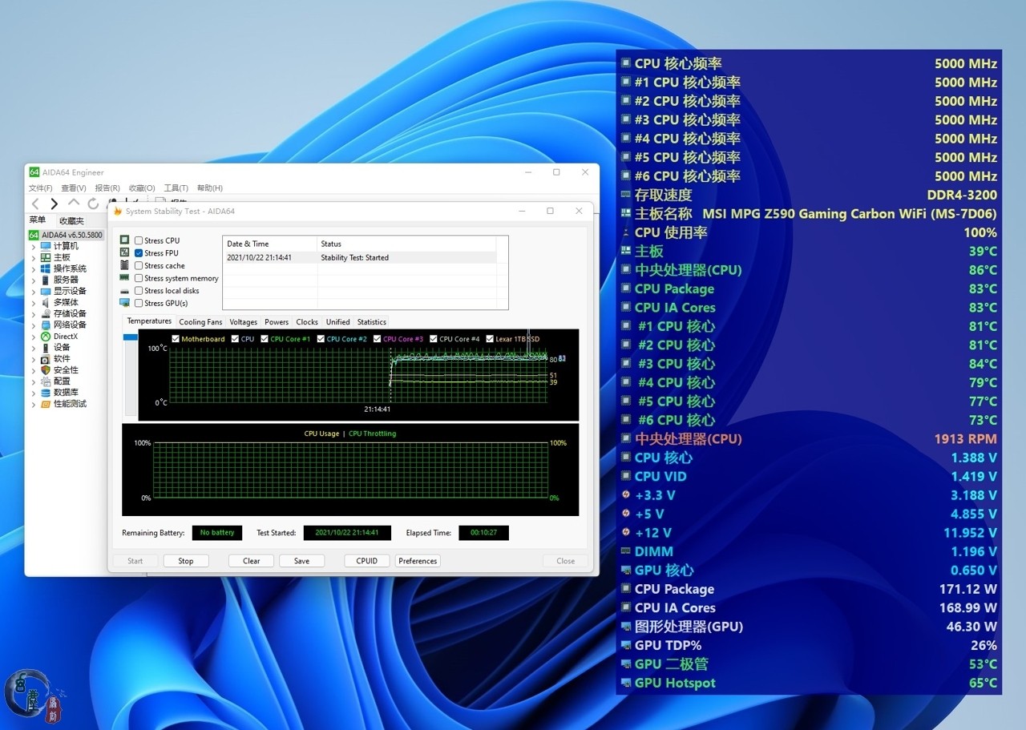Click the speaker icon beside 多媒体
This screenshot has width=1026, height=730.
click(46, 302)
